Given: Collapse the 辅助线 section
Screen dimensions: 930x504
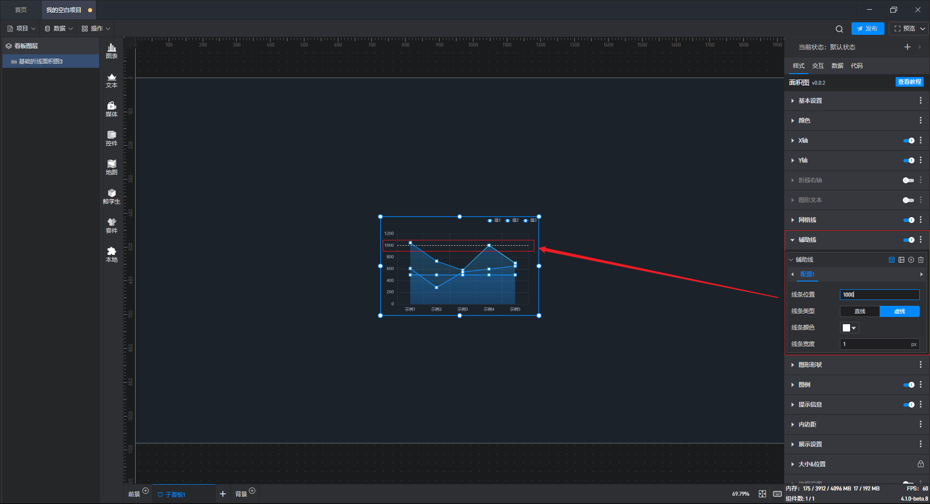Looking at the screenshot, I should point(792,240).
